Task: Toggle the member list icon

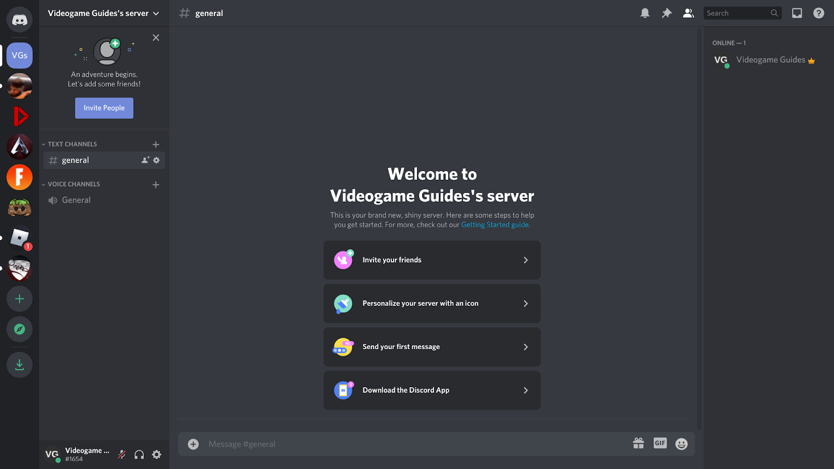Action: pyautogui.click(x=688, y=13)
